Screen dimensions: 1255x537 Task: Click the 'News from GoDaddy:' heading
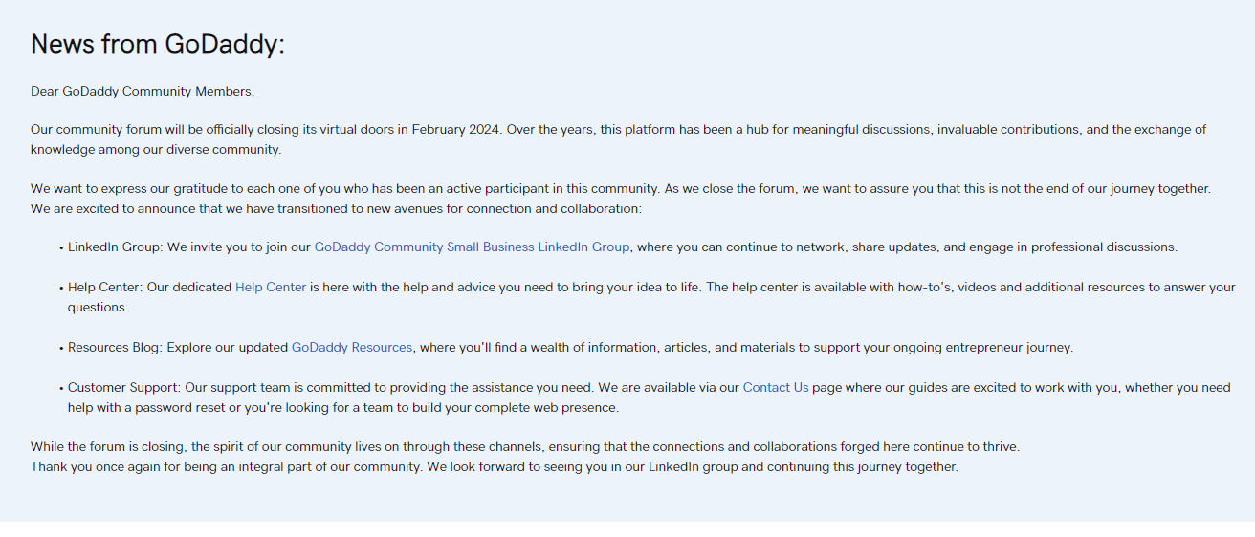pyautogui.click(x=158, y=45)
